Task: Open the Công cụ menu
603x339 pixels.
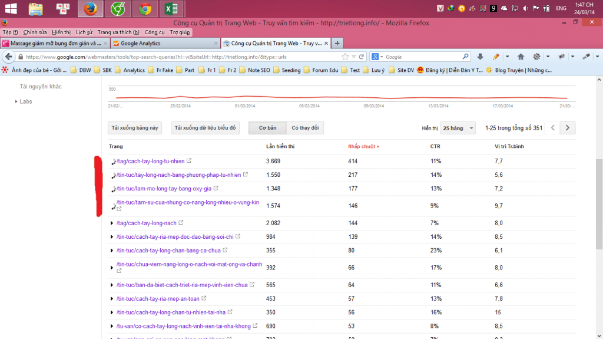Action: coord(155,32)
